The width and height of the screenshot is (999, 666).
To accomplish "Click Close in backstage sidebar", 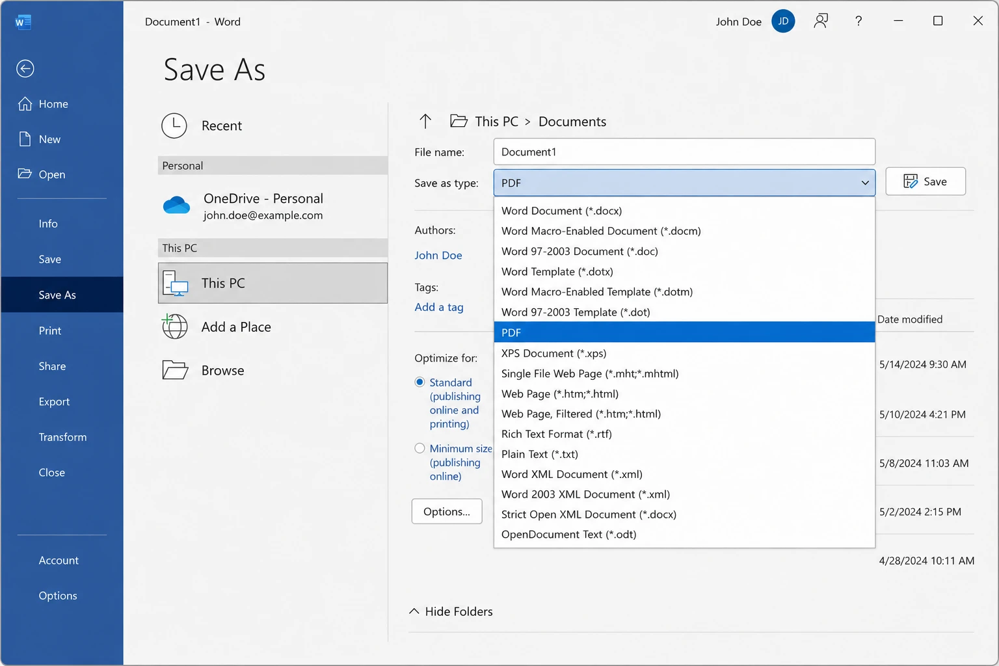I will point(62,472).
